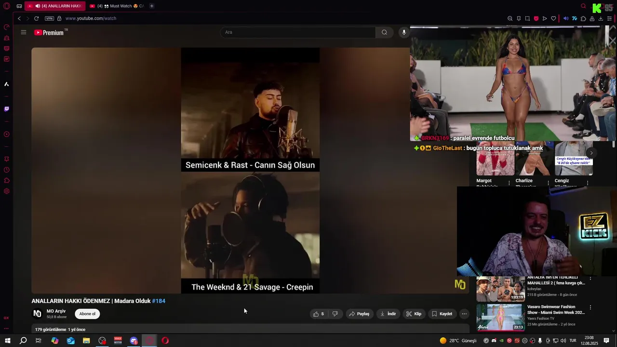
Task: Go back to previous page
Action: point(19,18)
